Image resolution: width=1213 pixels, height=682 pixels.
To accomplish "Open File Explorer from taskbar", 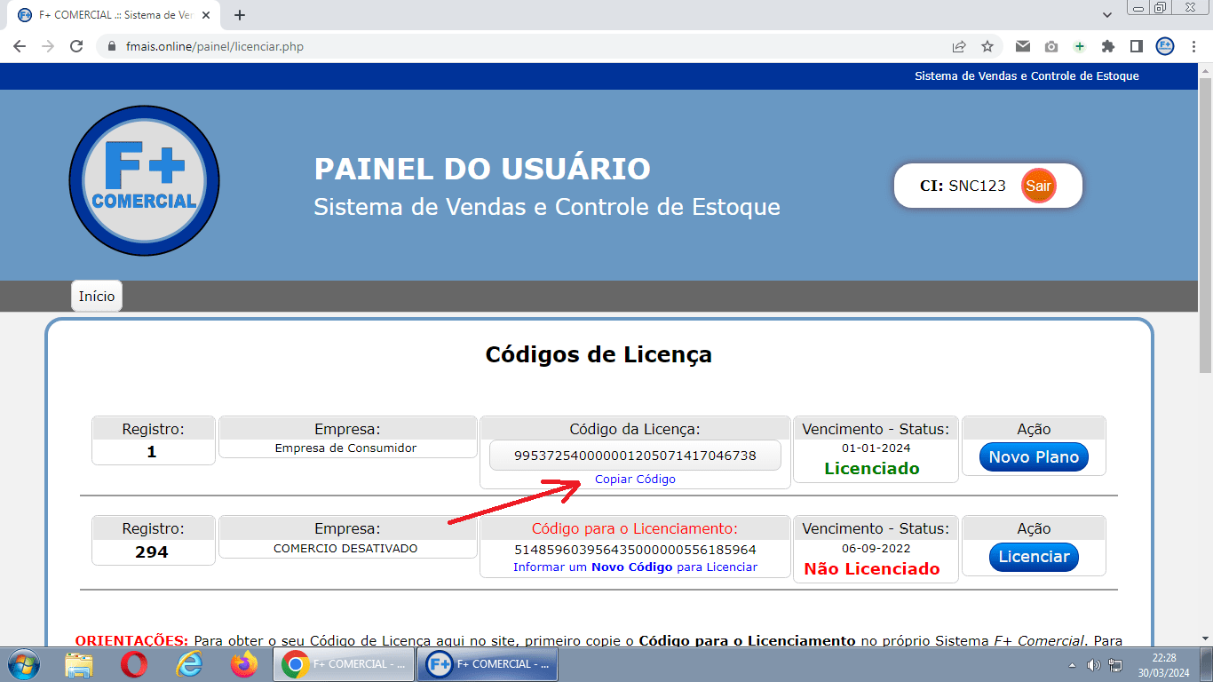I will click(79, 664).
